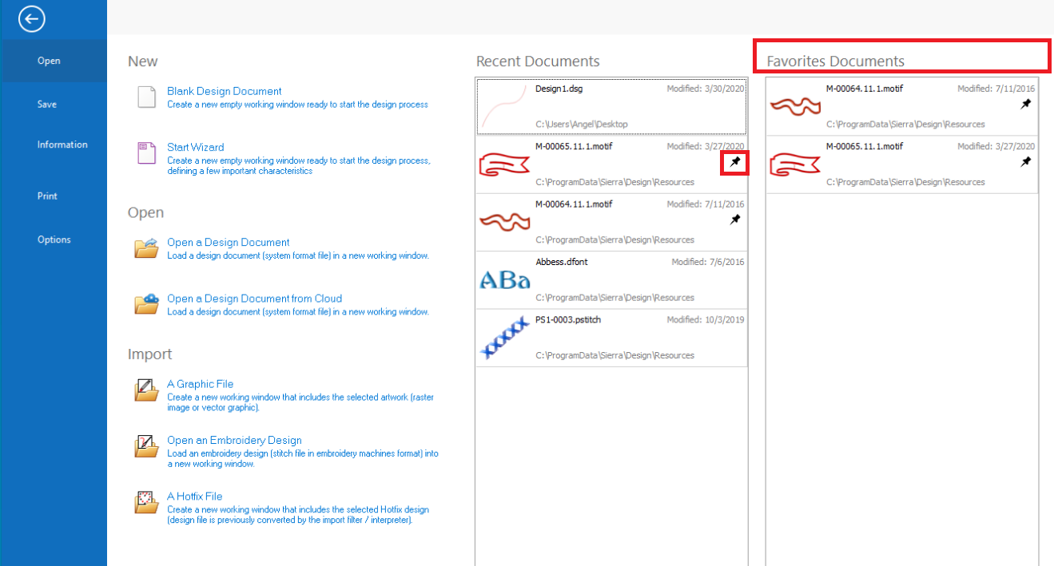Click the cloud folder icon
1054x566 pixels.
click(146, 304)
